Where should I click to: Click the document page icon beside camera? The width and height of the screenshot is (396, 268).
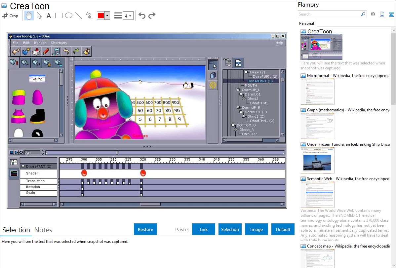382,14
